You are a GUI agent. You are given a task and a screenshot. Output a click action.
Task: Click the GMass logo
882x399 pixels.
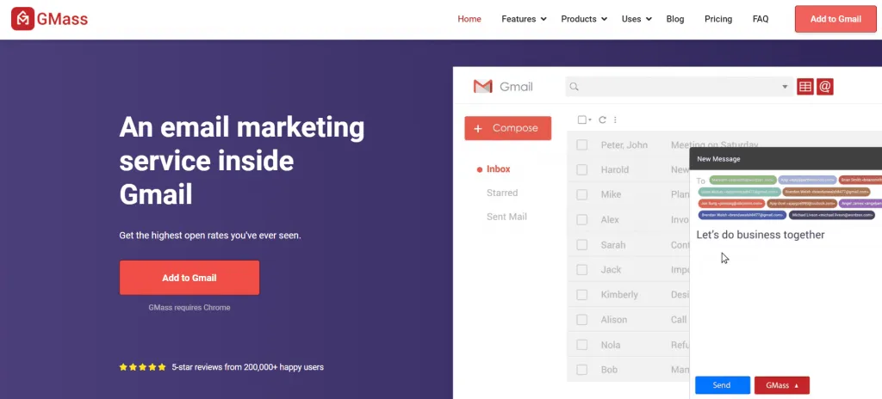pyautogui.click(x=49, y=19)
